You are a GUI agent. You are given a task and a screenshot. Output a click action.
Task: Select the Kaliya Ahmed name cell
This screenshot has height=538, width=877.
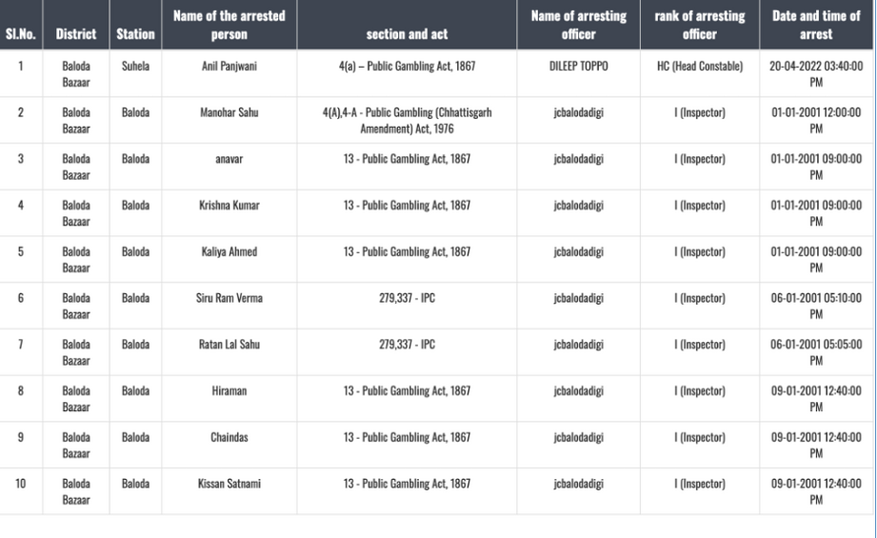coord(229,252)
